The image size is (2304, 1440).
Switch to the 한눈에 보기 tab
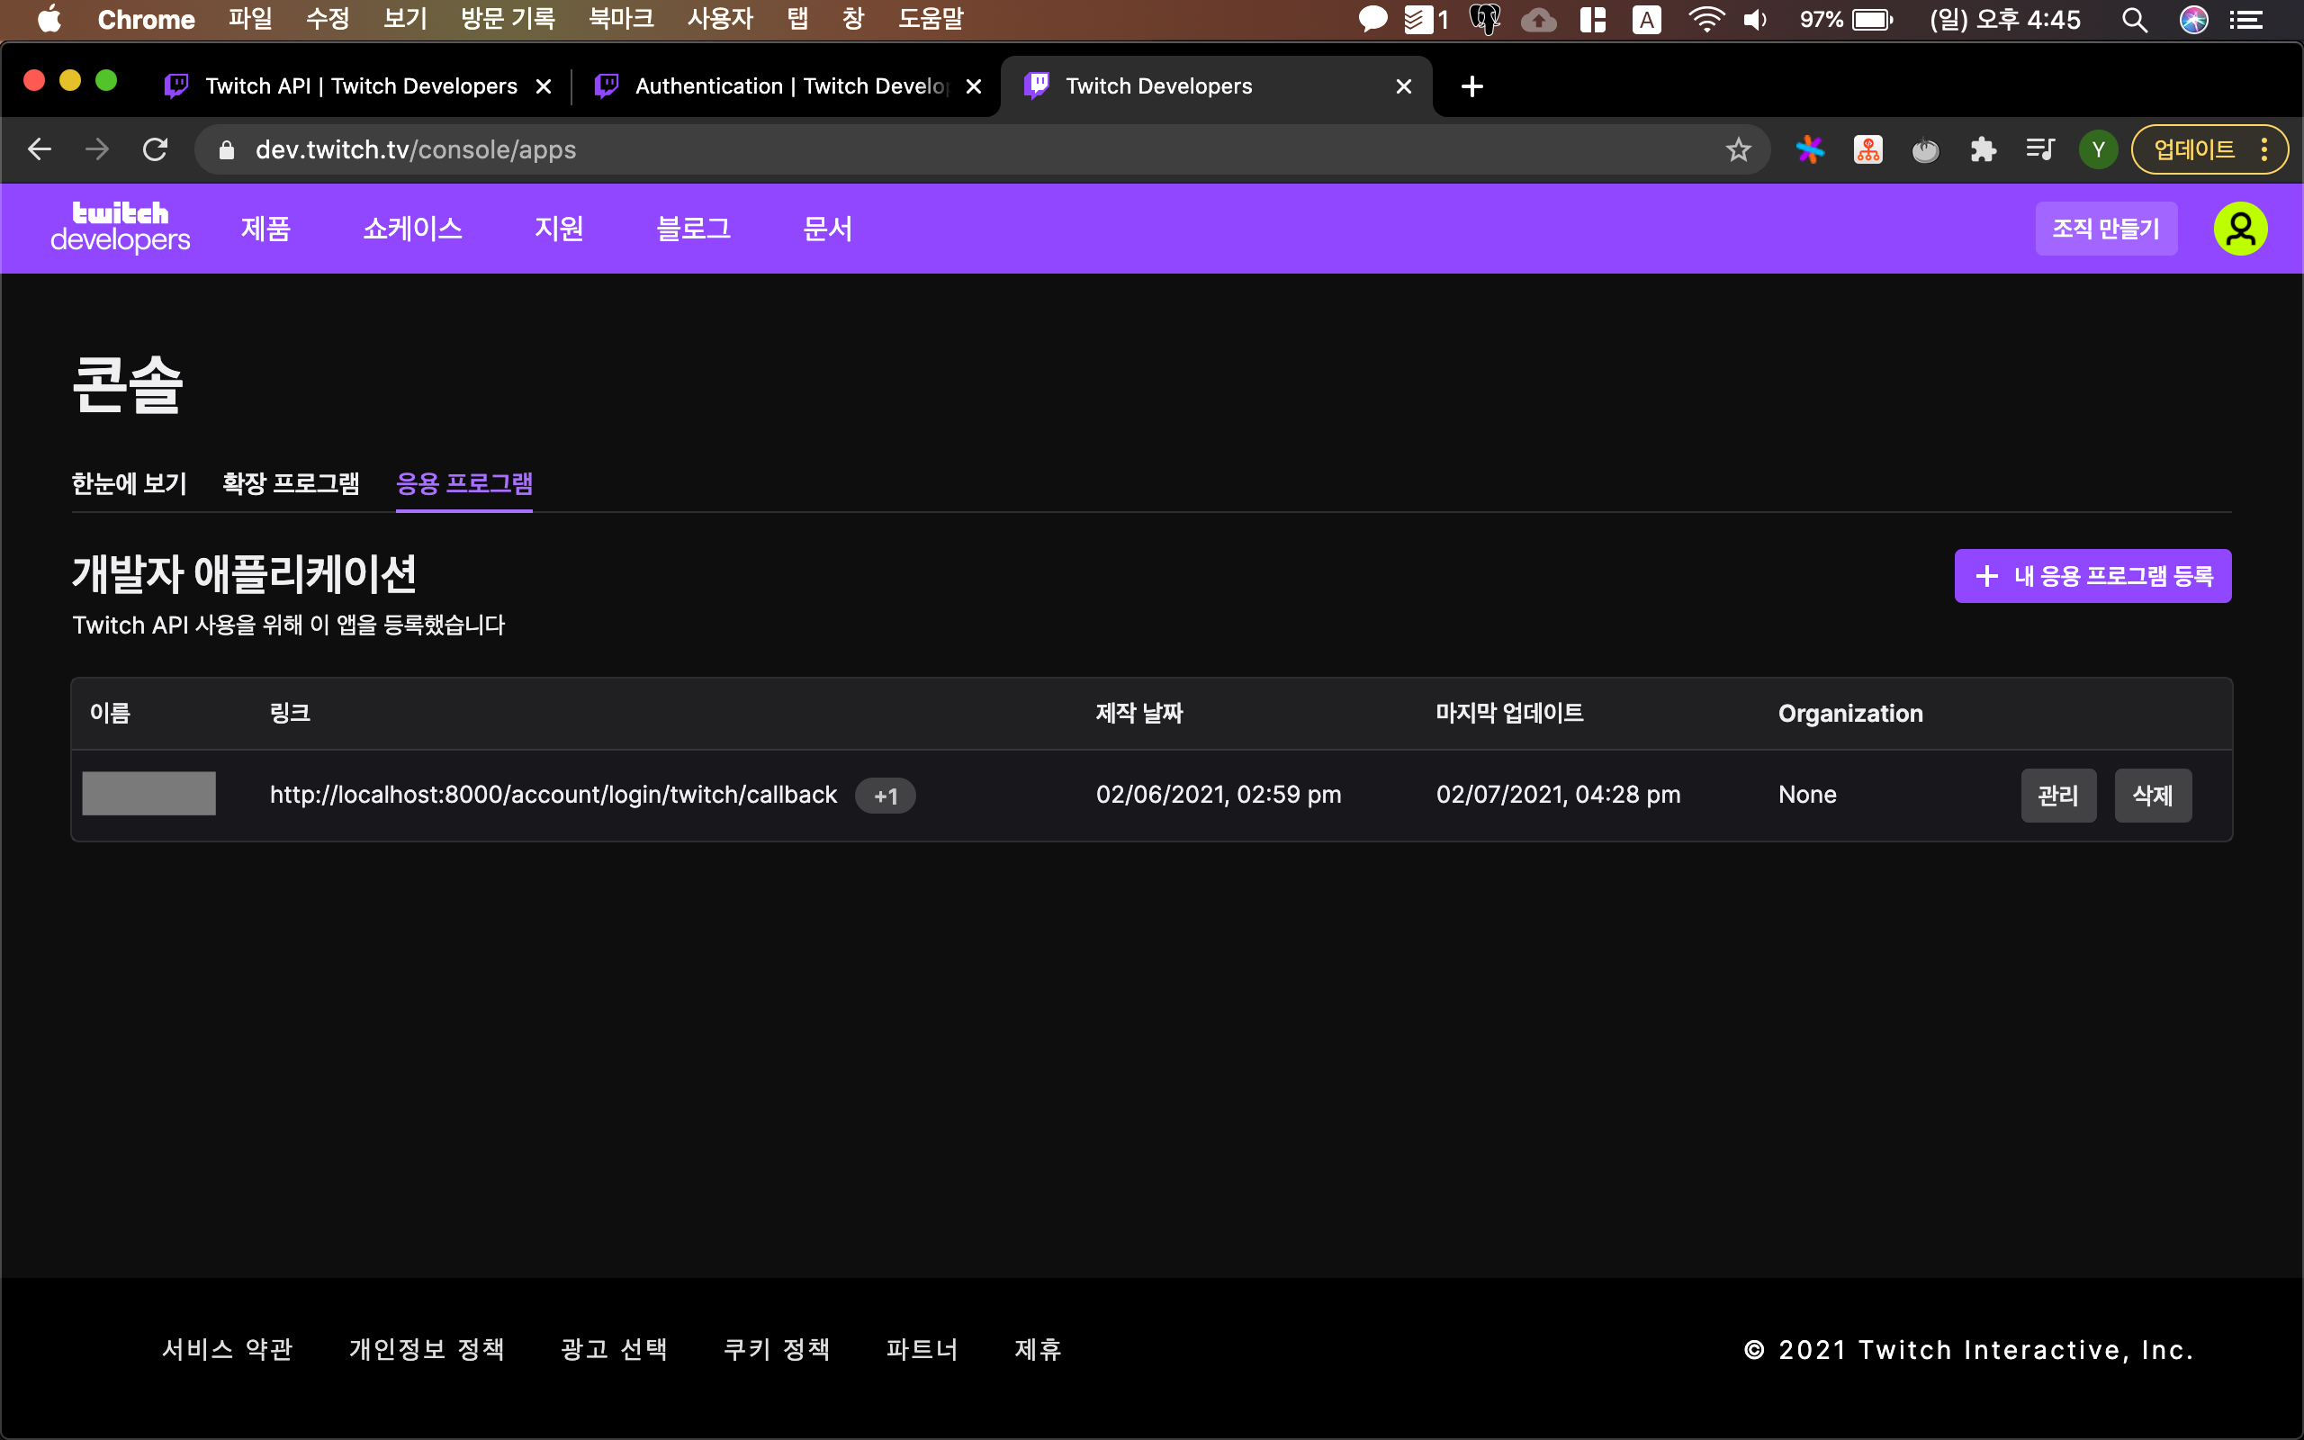point(130,484)
